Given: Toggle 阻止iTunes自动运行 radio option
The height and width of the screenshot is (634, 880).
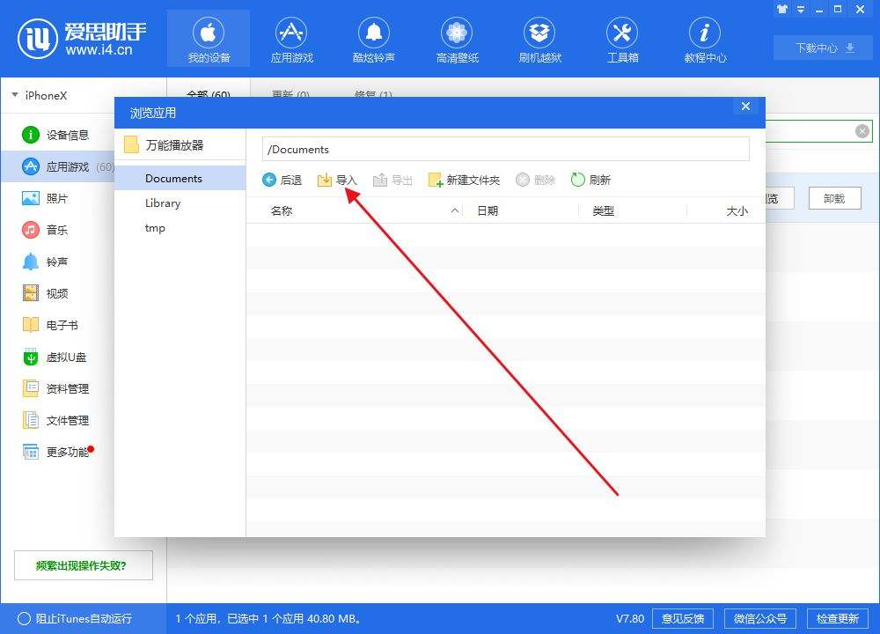Looking at the screenshot, I should [75, 618].
